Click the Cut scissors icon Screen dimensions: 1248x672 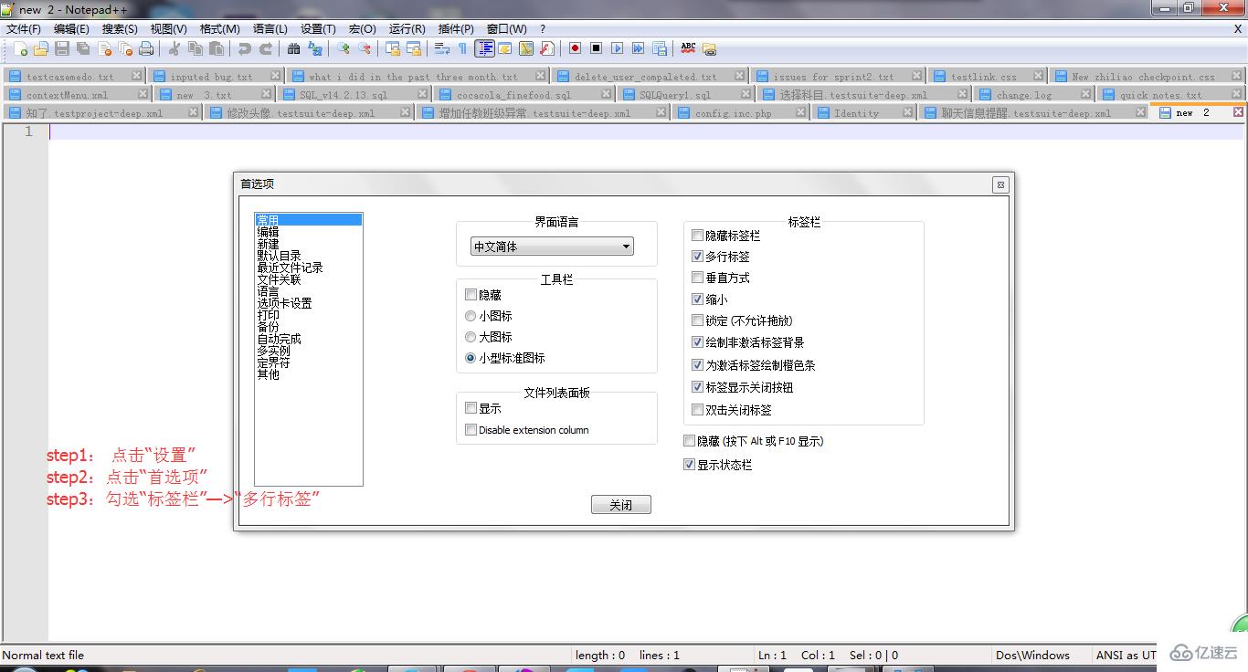pos(173,48)
